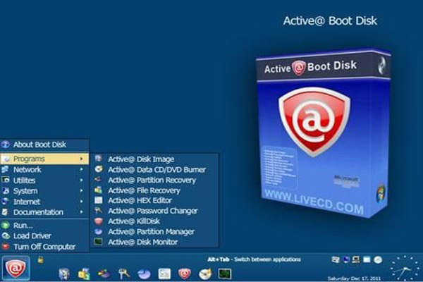Launch Active@ Partition Recovery from submenu
The height and width of the screenshot is (282, 423).
pyautogui.click(x=154, y=180)
